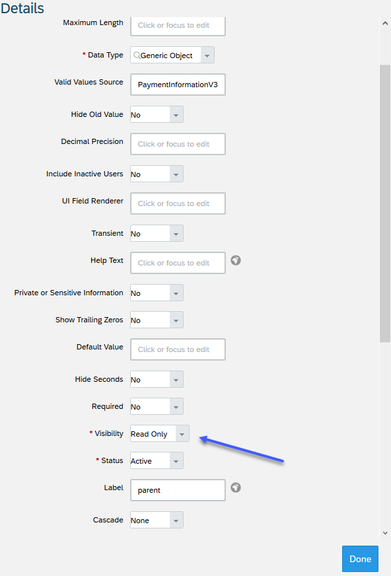Viewport: 391px width, 576px height.
Task: Open the Transient dropdown
Action: (157, 233)
